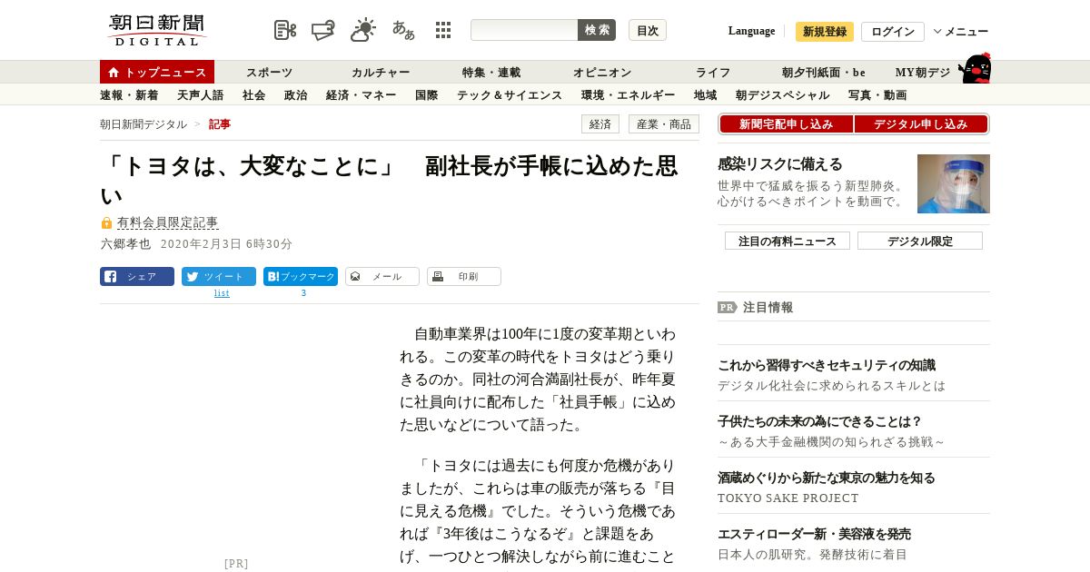This screenshot has width=1090, height=572.
Task: Change font size with あぁ icon
Action: coord(403,30)
